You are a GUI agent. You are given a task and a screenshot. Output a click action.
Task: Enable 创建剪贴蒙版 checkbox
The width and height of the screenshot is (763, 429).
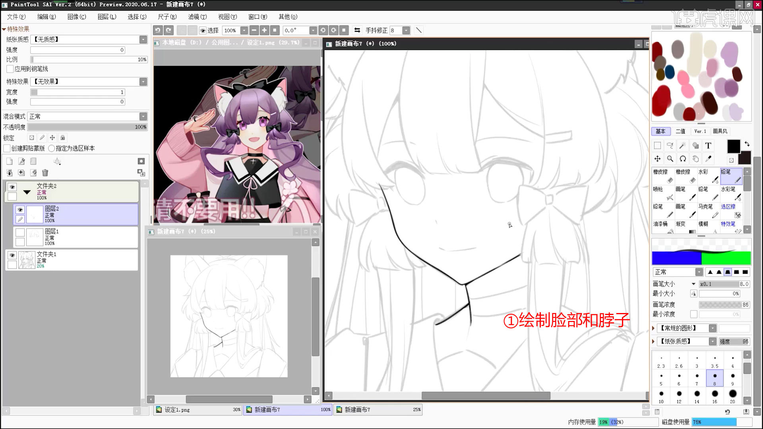pos(7,149)
